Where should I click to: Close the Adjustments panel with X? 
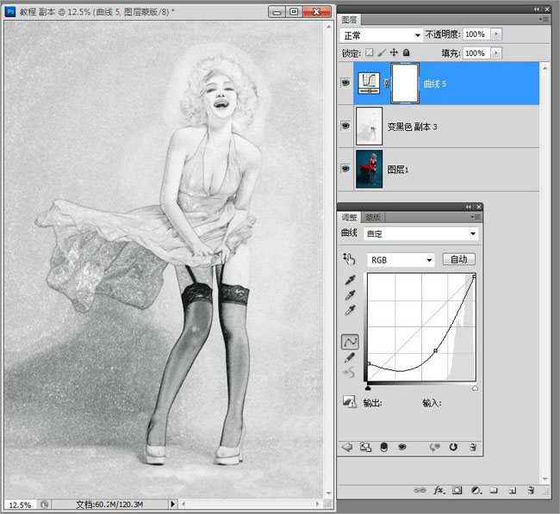click(478, 207)
